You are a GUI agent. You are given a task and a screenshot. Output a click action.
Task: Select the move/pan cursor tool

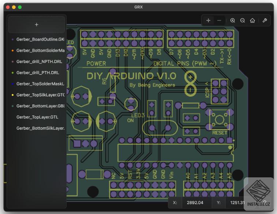pos(209,21)
